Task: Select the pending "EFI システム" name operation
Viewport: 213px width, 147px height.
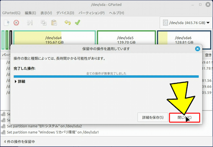Action: click(44, 126)
